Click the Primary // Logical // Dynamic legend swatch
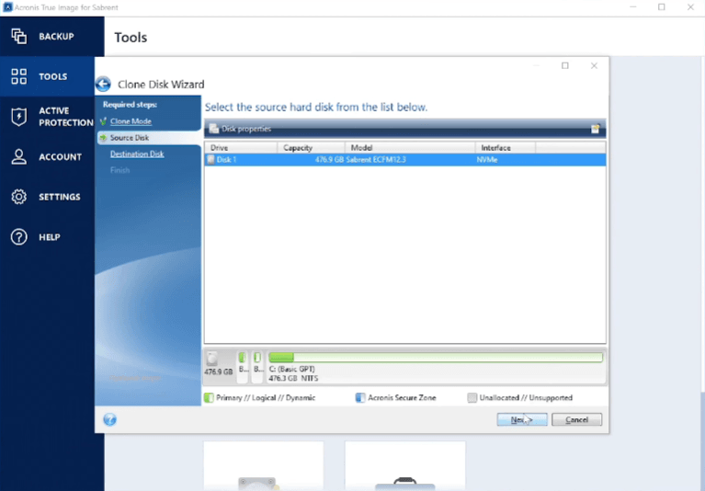Image resolution: width=705 pixels, height=491 pixels. [209, 398]
